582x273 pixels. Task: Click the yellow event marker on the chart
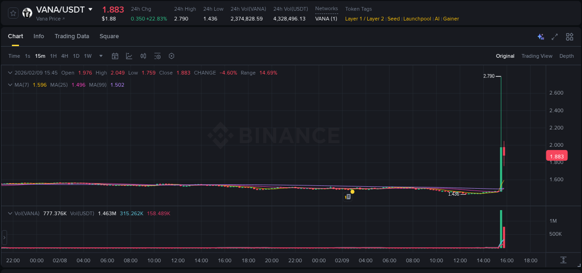[352, 191]
